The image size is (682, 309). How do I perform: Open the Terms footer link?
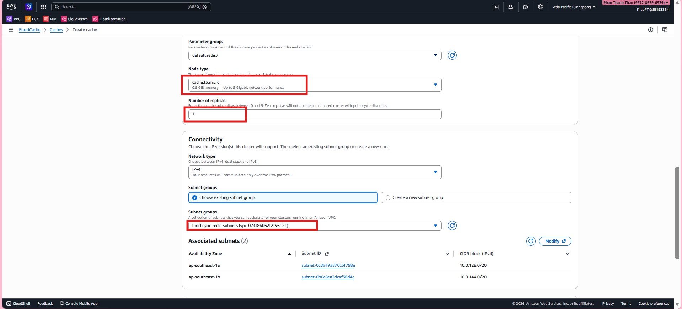[626, 304]
